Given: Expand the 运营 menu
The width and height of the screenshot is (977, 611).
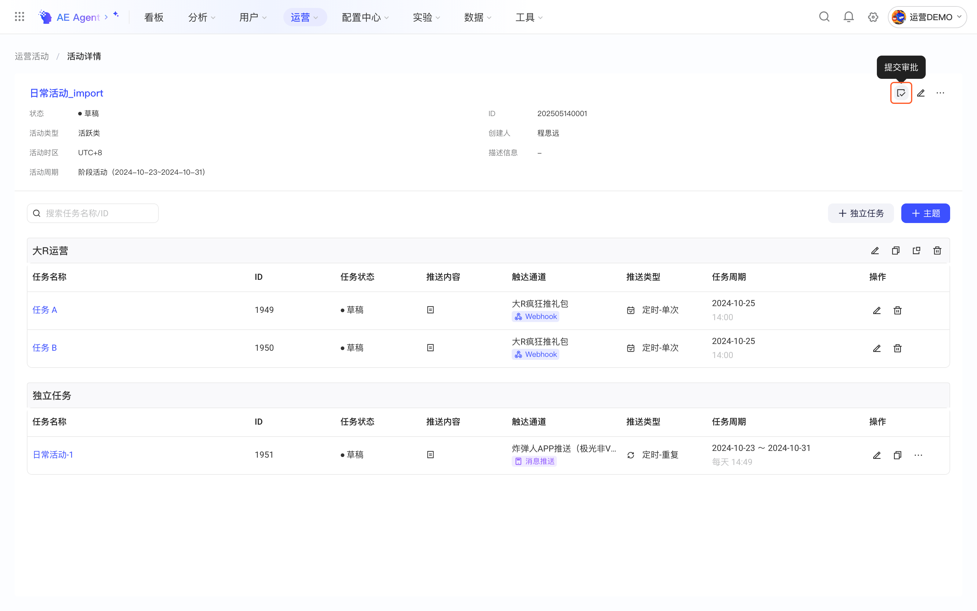Looking at the screenshot, I should 304,17.
